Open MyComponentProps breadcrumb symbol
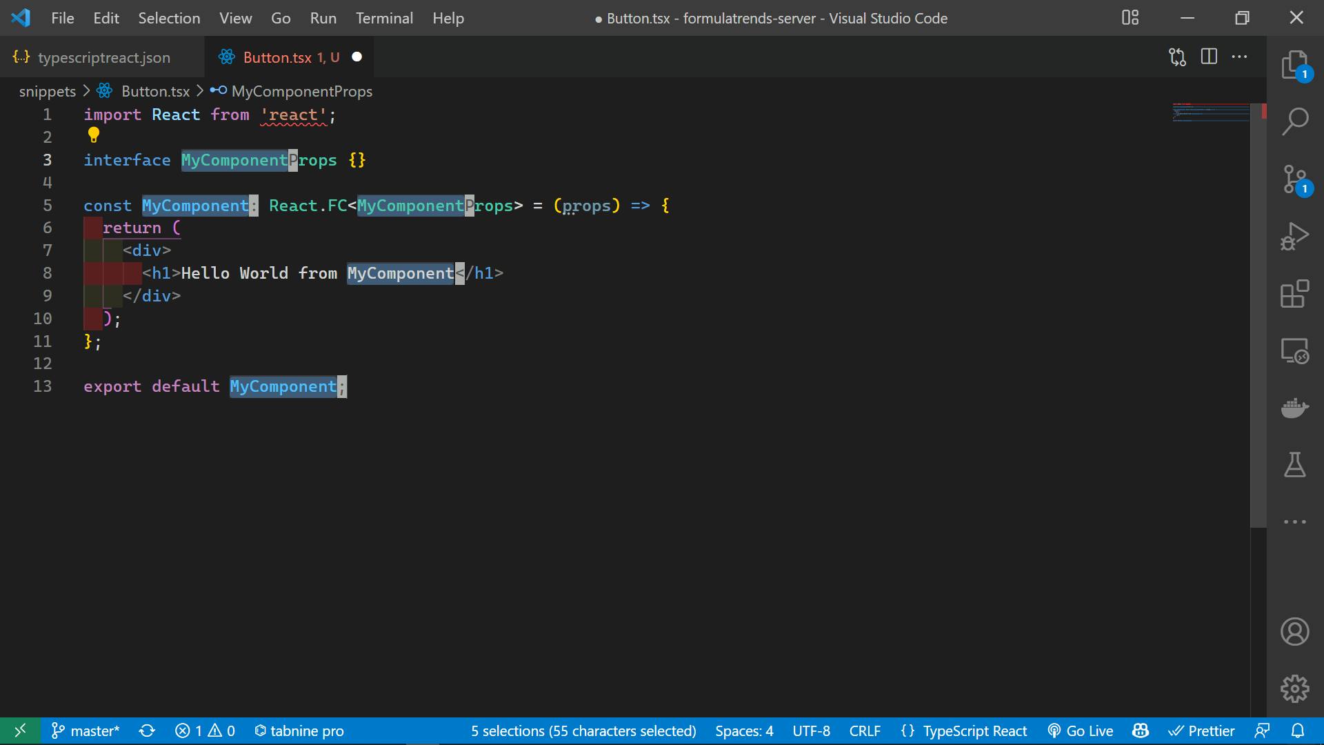The width and height of the screenshot is (1324, 745). (x=301, y=91)
